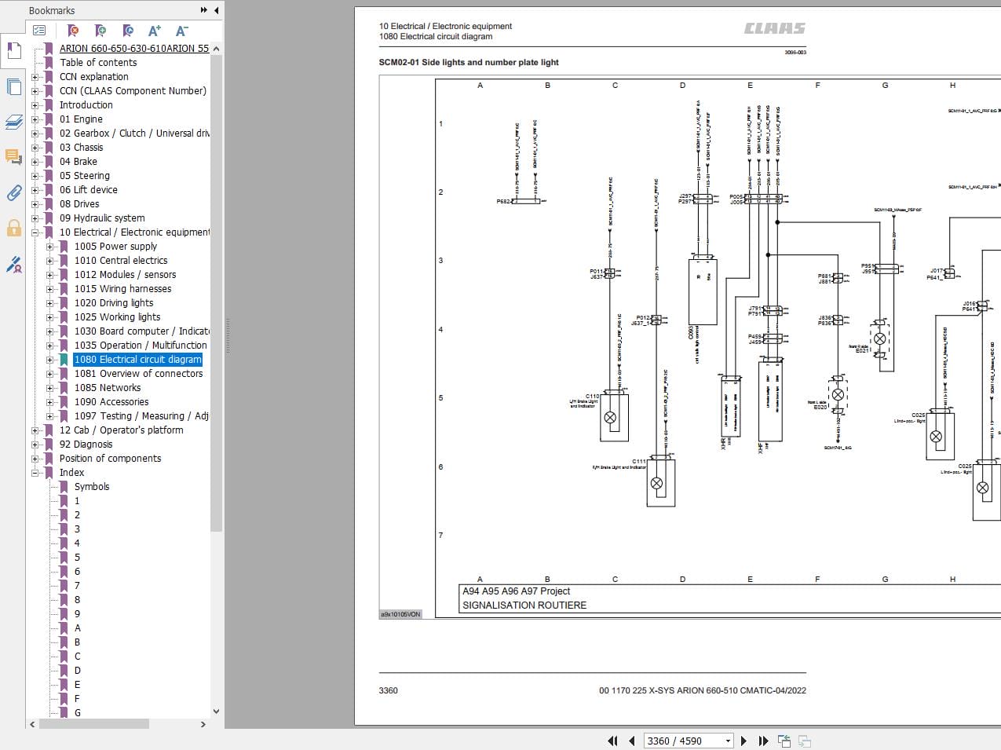This screenshot has height=750, width=1001.
Task: Open the page number dropdown
Action: 728,741
